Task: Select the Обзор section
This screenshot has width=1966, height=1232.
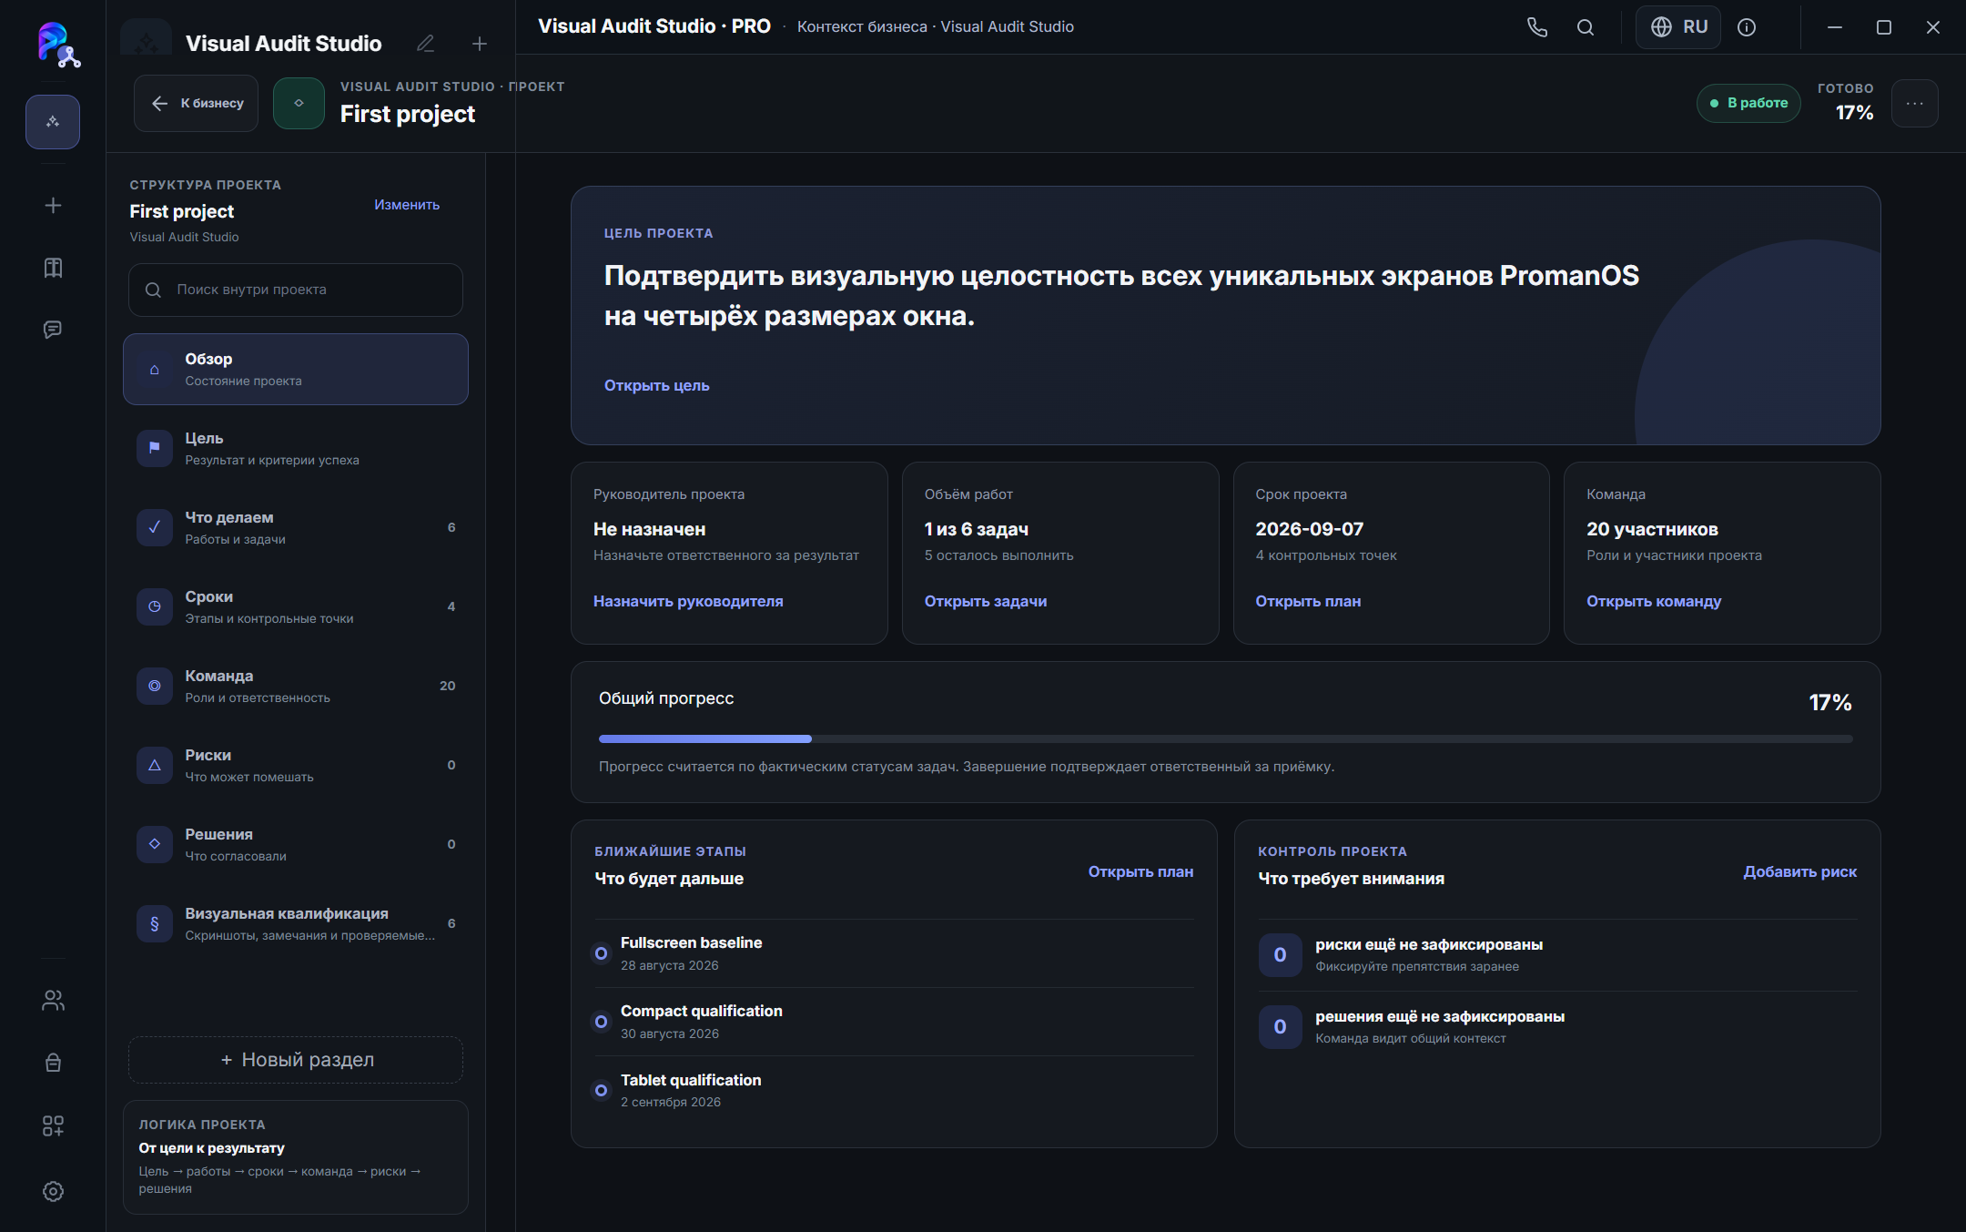Action: coord(296,369)
